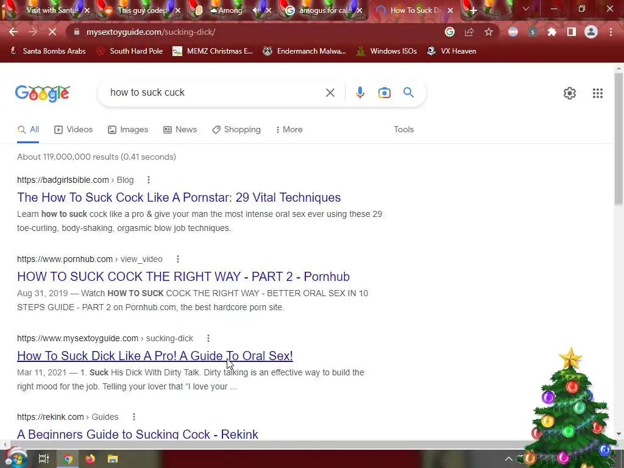Open the Extensions puzzle piece menu
The width and height of the screenshot is (624, 468).
(x=552, y=32)
